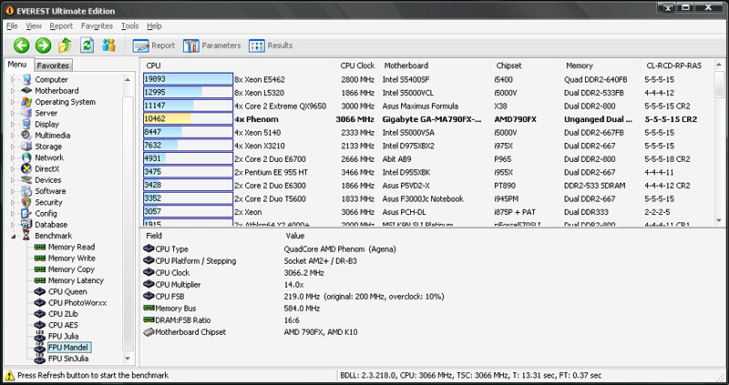Show benchmark Results

271,46
